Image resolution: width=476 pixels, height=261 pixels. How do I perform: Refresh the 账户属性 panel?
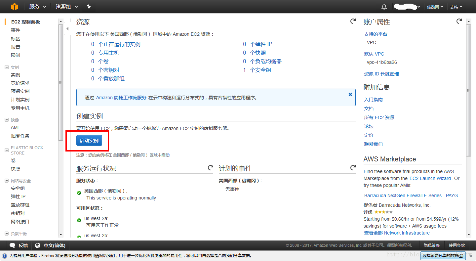[459, 21]
